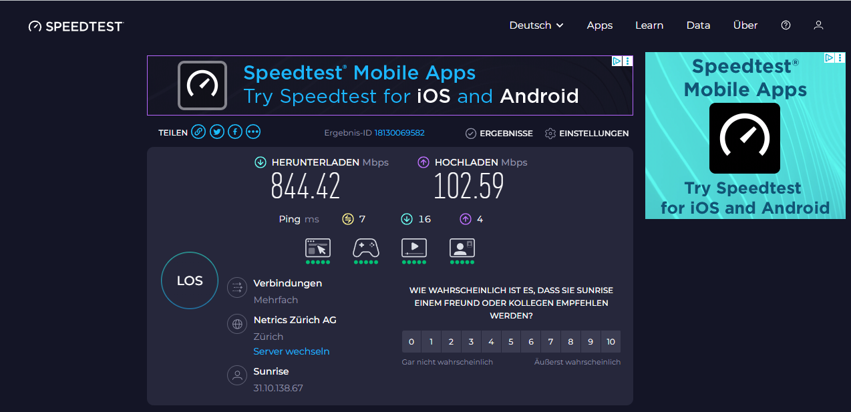Share result on Twitter

point(217,132)
